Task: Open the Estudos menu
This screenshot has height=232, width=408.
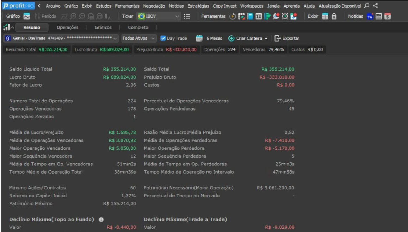Action: [x=104, y=6]
